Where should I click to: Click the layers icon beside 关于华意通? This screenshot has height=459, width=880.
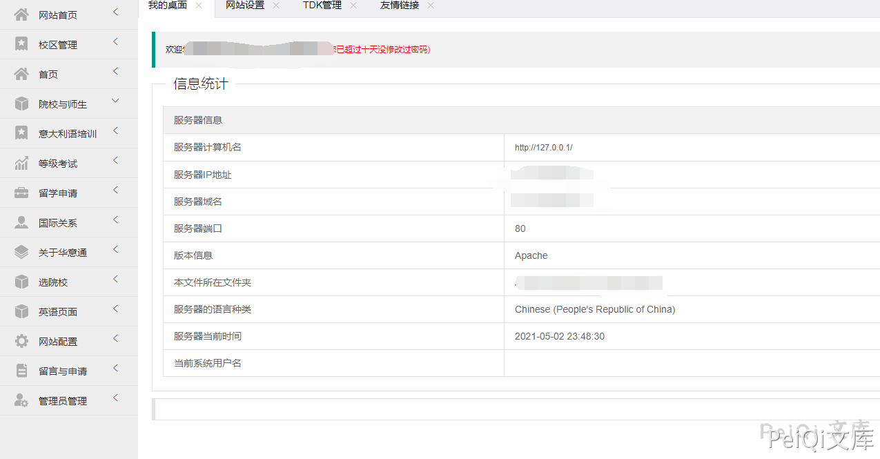21,252
